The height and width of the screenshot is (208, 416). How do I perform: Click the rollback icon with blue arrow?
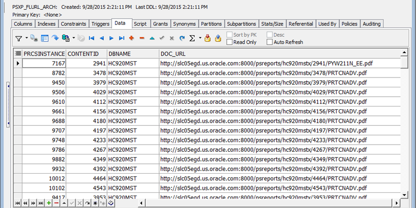pyautogui.click(x=218, y=38)
